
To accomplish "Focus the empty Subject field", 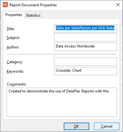I will pyautogui.click(x=85, y=37).
